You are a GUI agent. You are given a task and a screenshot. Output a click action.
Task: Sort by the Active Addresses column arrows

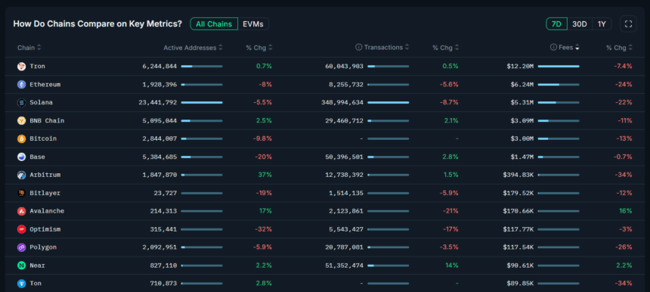coord(221,48)
